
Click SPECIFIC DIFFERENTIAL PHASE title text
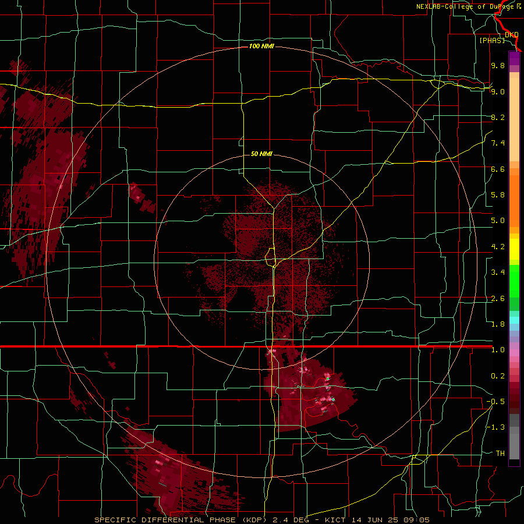(x=165, y=520)
